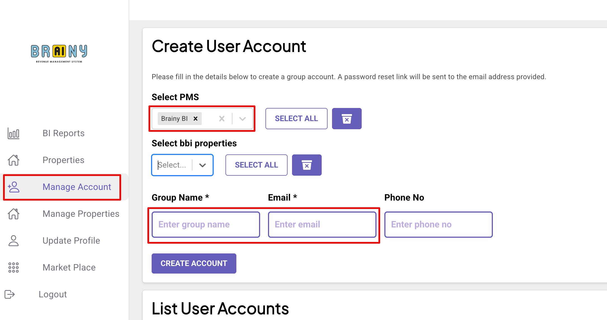Click the Manage Properties house icon

click(13, 214)
